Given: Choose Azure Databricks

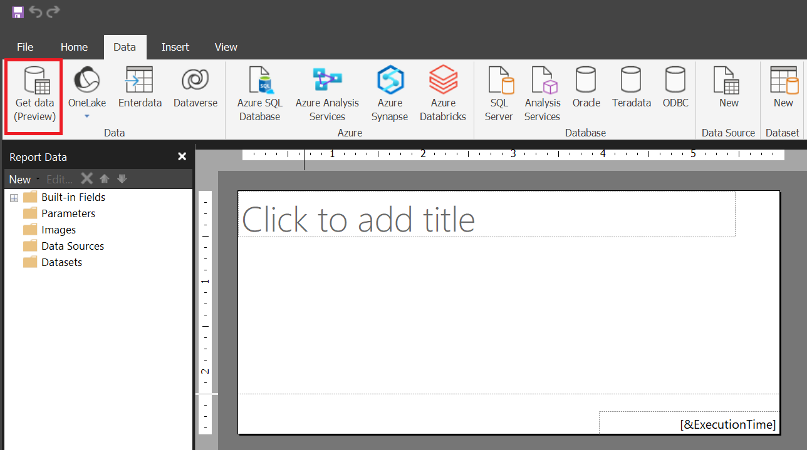Looking at the screenshot, I should click(x=443, y=94).
